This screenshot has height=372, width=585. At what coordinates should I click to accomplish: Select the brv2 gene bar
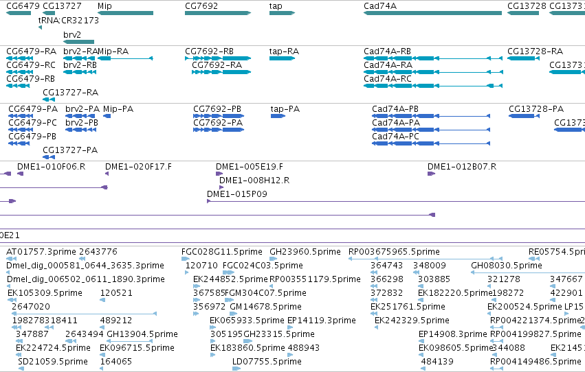[79, 42]
